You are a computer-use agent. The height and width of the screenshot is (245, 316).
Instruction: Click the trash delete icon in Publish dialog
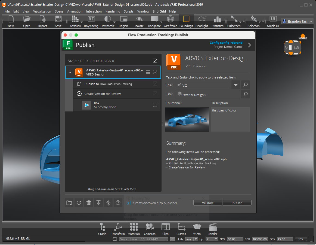(x=89, y=203)
